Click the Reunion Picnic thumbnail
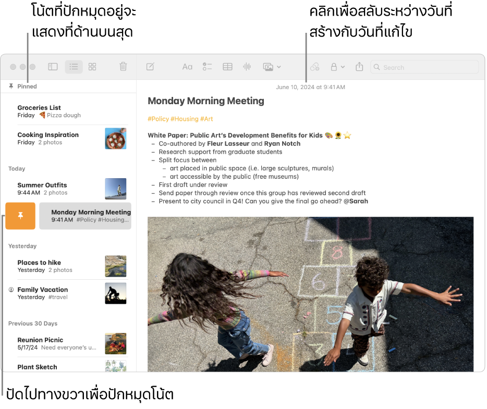 pos(116,343)
